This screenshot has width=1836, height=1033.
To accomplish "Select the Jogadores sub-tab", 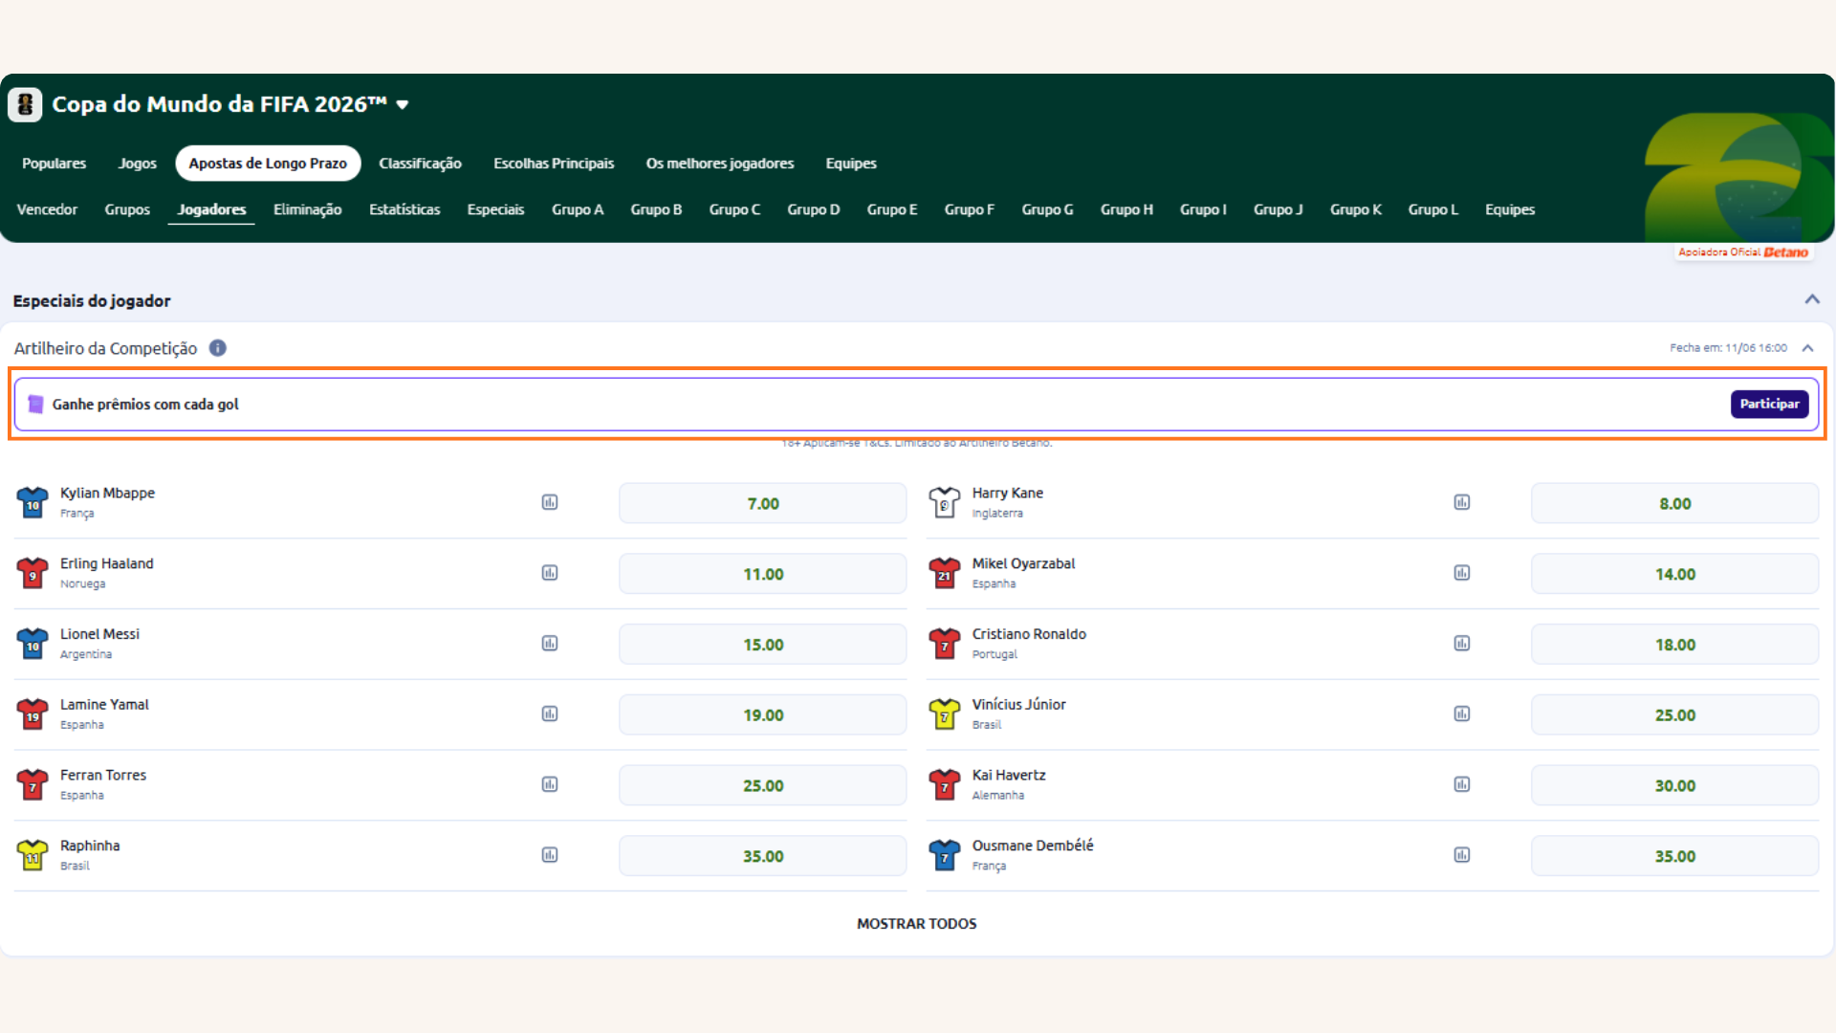I will coord(211,209).
